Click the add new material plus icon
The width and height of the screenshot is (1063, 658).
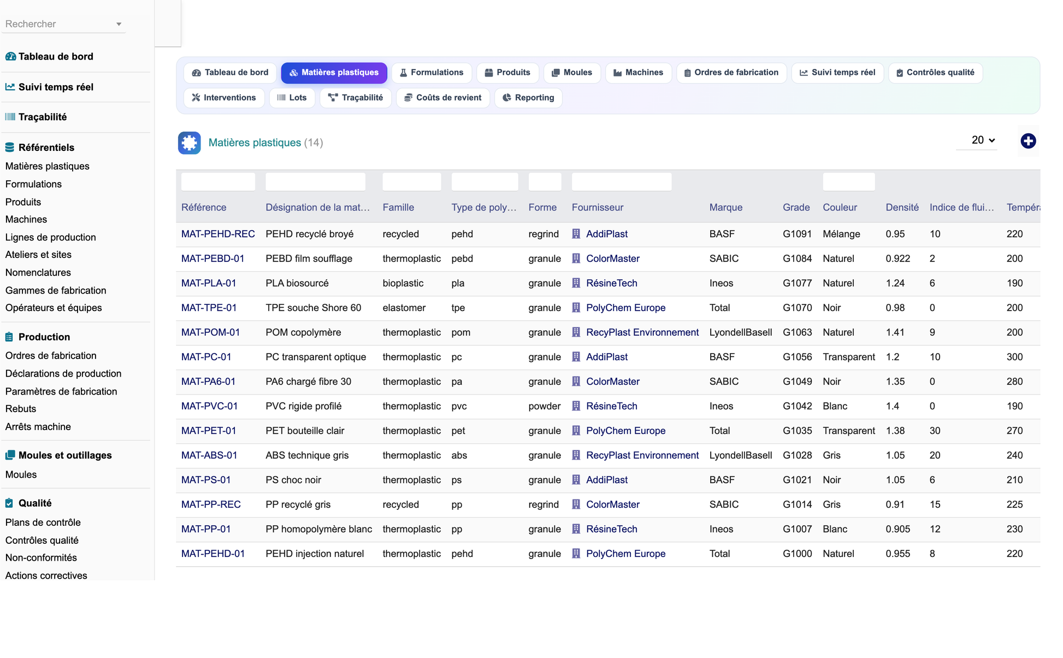coord(1028,141)
